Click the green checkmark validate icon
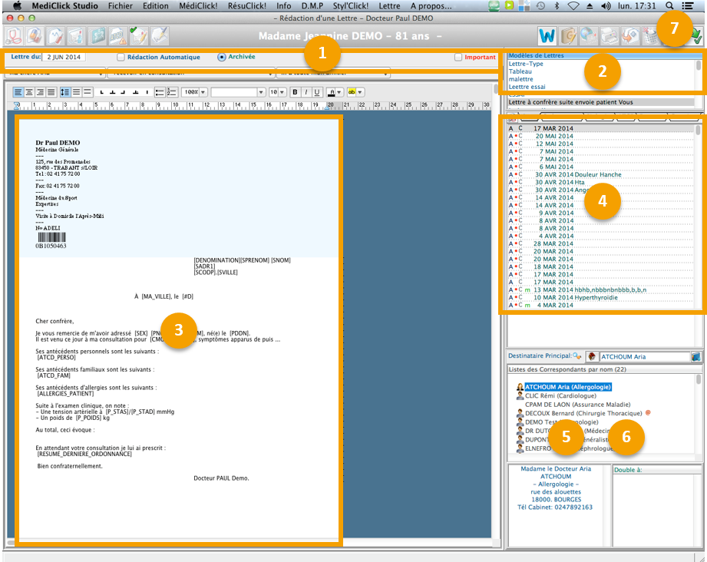Image resolution: width=707 pixels, height=562 pixels. 697,35
